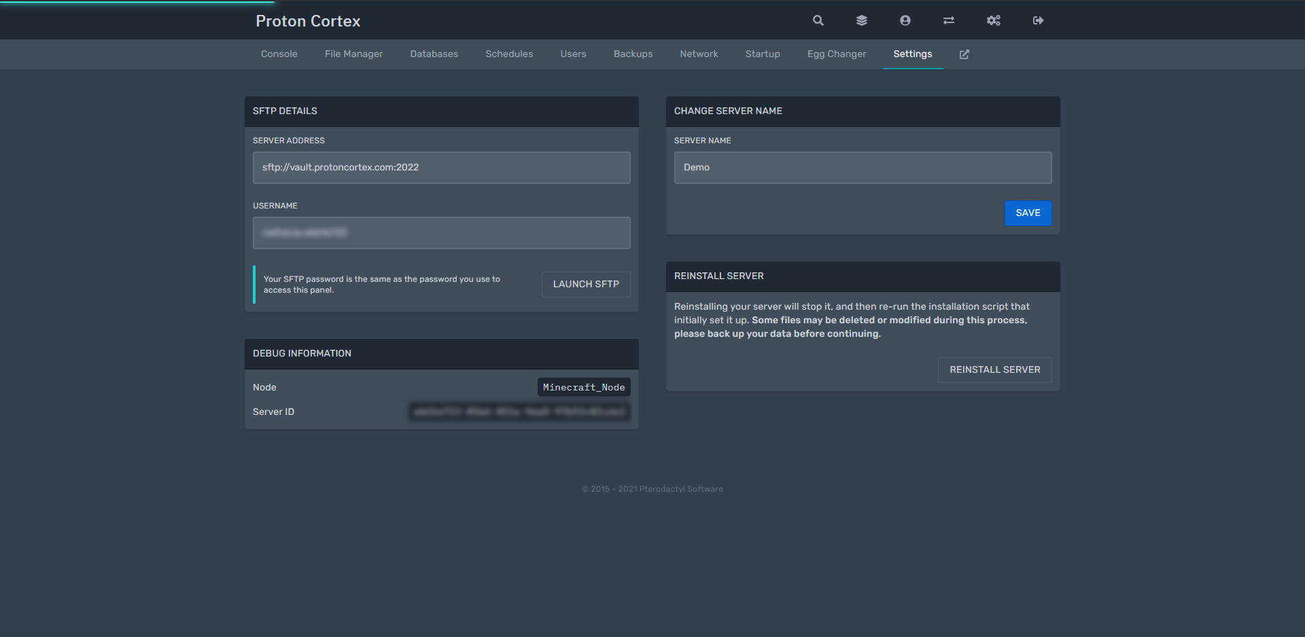Screen dimensions: 1305x637
Task: Select the Backups tab
Action: (633, 54)
